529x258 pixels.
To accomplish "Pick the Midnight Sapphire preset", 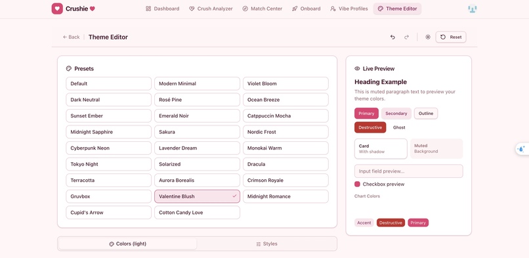I will click(109, 132).
